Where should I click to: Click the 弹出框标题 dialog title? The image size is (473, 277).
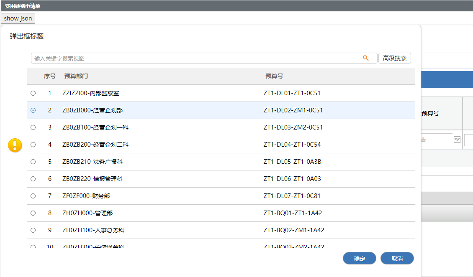(x=27, y=36)
